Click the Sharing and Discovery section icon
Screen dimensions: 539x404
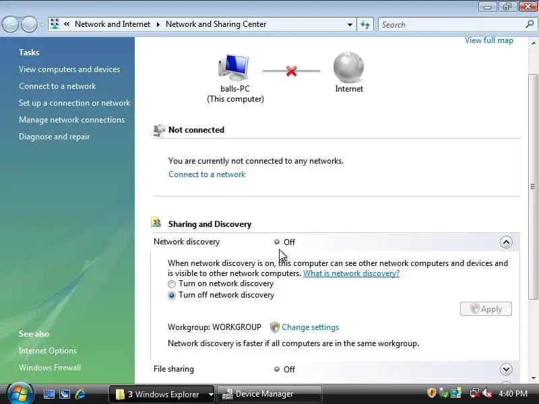156,223
